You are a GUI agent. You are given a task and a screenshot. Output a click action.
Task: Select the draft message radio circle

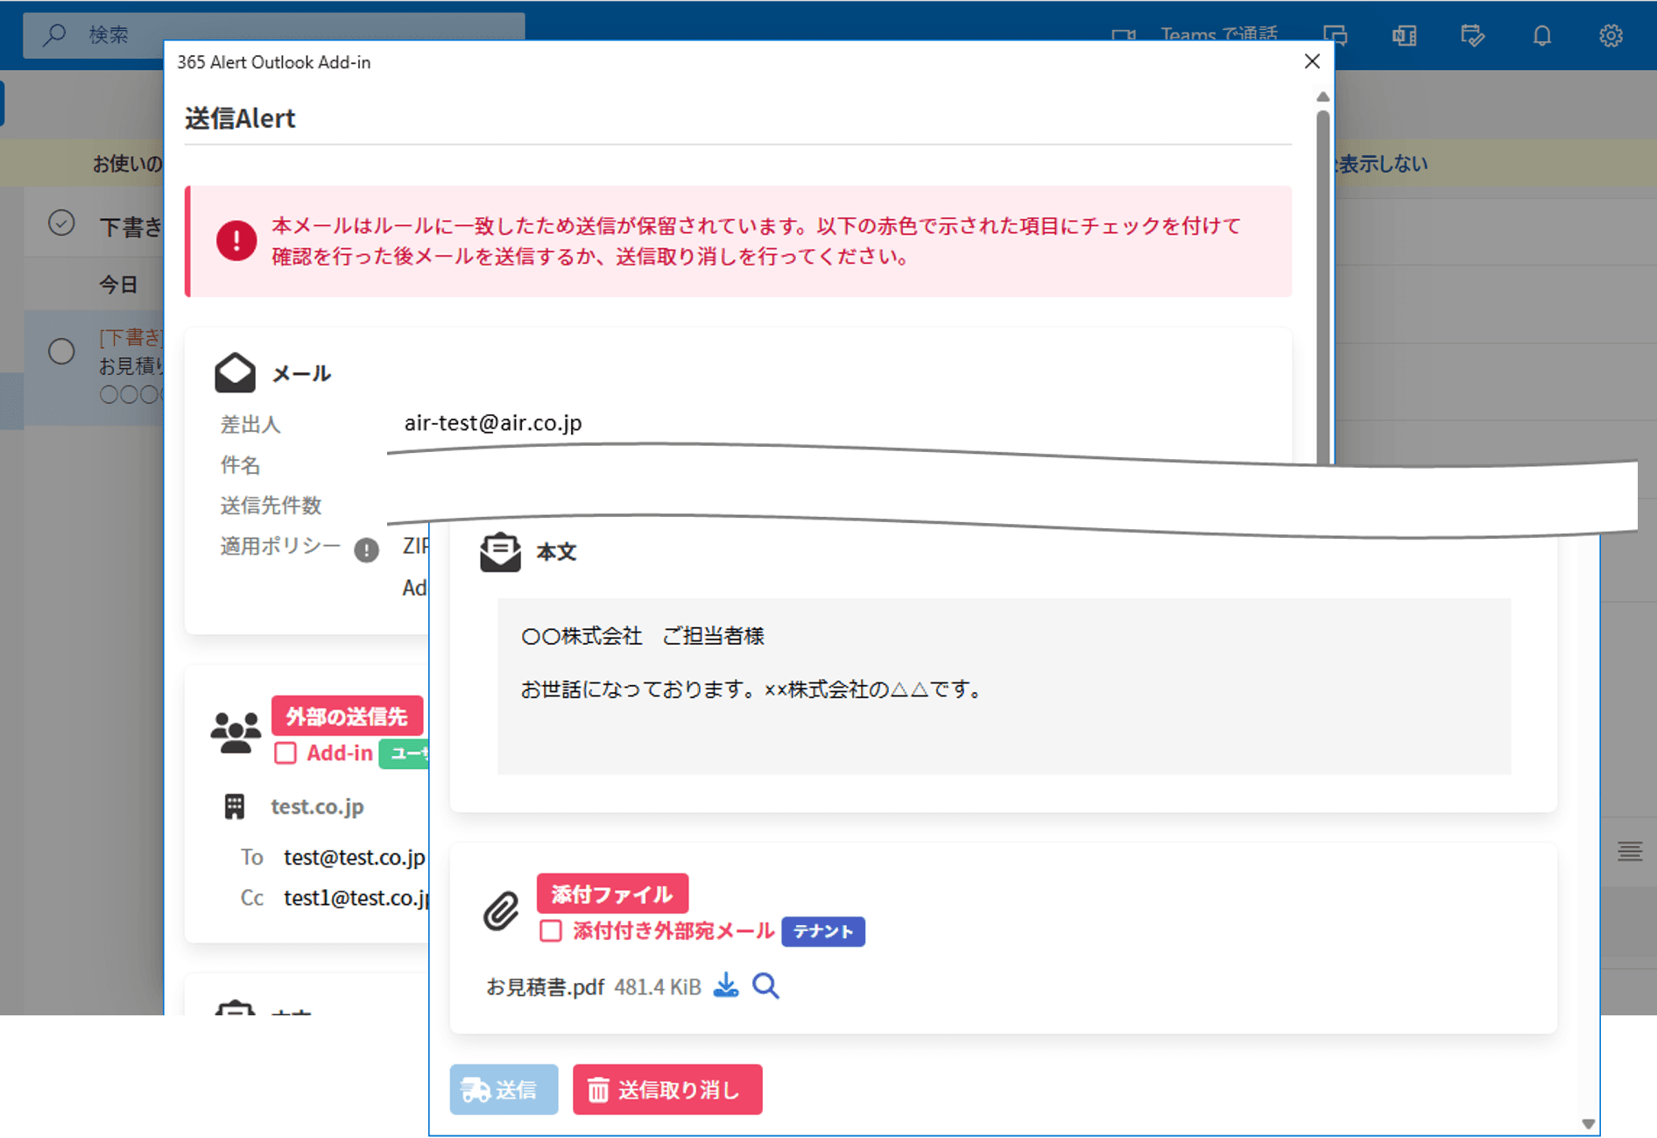(x=61, y=351)
